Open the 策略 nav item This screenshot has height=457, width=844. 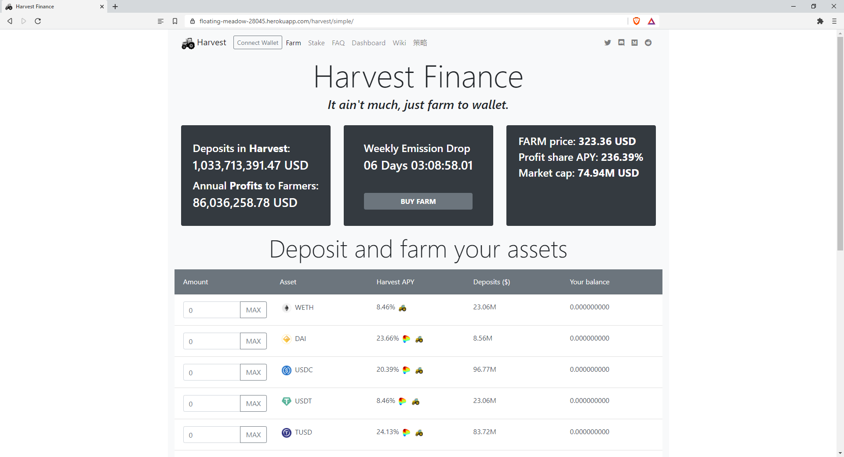tap(420, 43)
